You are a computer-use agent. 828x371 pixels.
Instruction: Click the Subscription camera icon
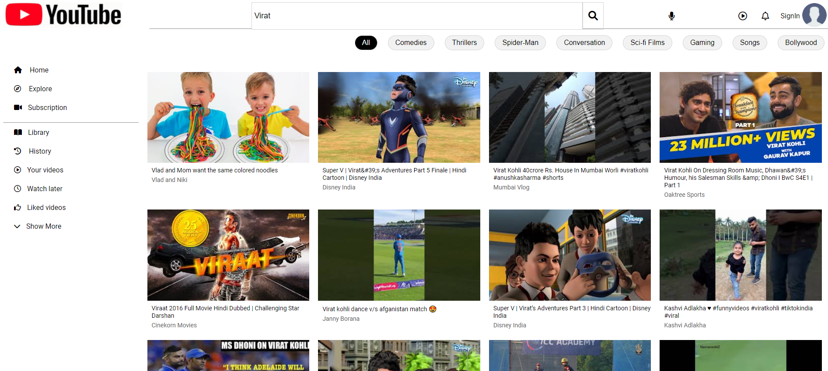tap(18, 107)
